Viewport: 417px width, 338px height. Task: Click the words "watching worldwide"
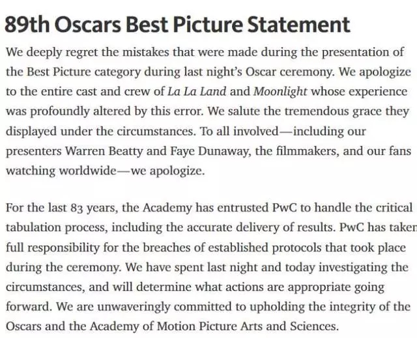[61, 171]
